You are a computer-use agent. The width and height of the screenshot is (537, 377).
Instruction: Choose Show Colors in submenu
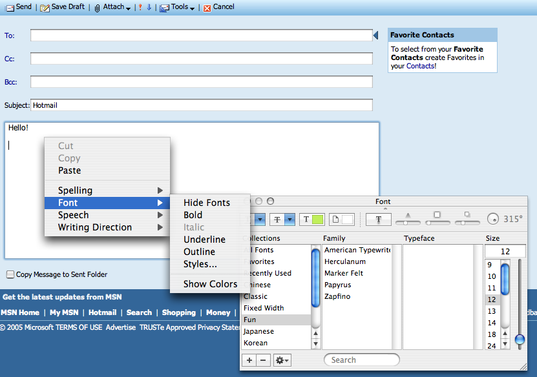[x=210, y=284]
